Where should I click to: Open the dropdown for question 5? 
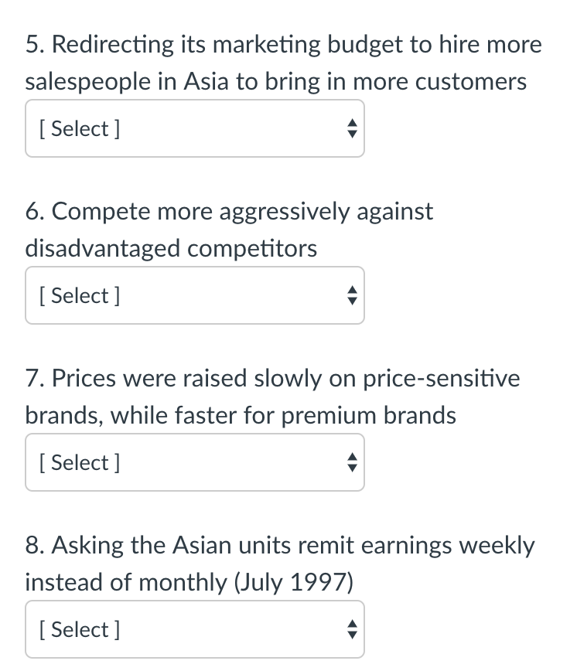pyautogui.click(x=194, y=129)
